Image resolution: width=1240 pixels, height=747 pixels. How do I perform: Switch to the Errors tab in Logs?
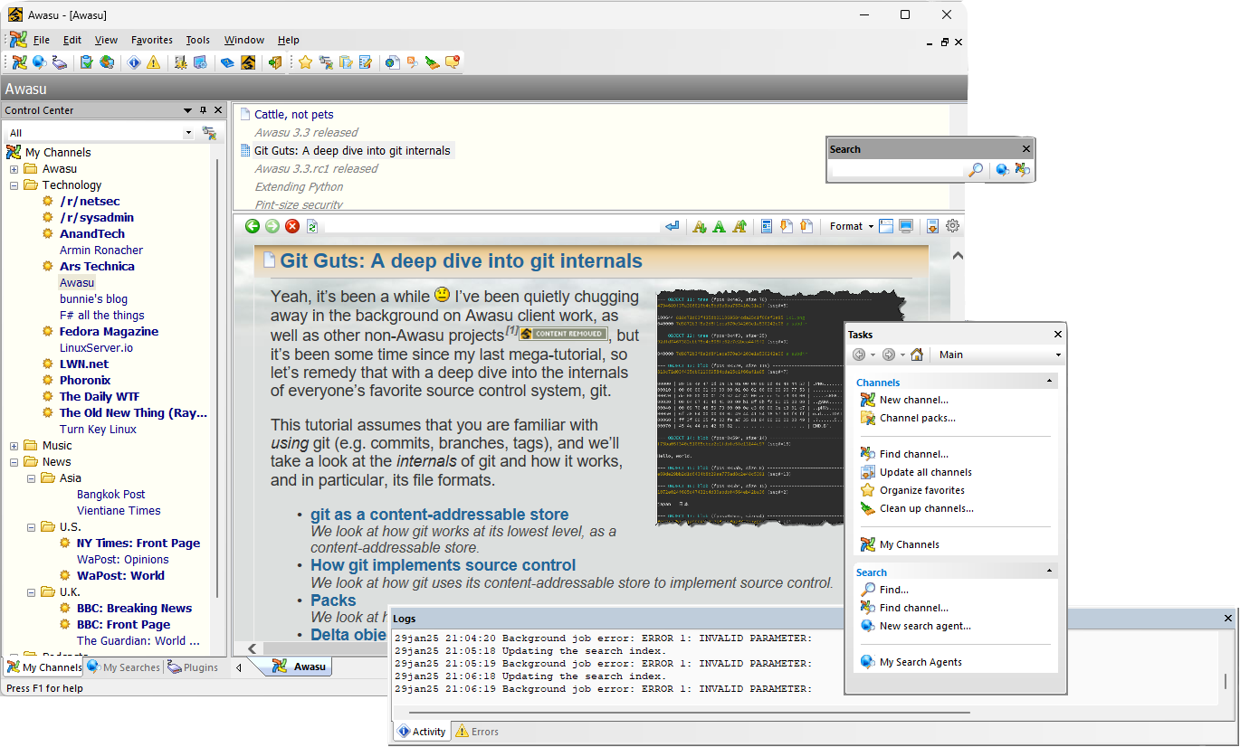(477, 732)
